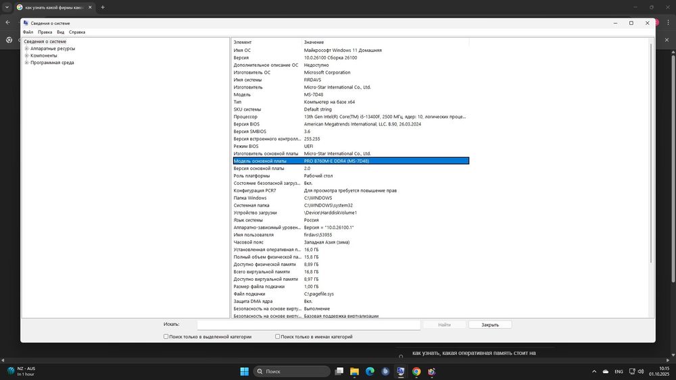The image size is (676, 380).
Task: Switch to Google Chrome via taskbar icon
Action: tap(416, 371)
